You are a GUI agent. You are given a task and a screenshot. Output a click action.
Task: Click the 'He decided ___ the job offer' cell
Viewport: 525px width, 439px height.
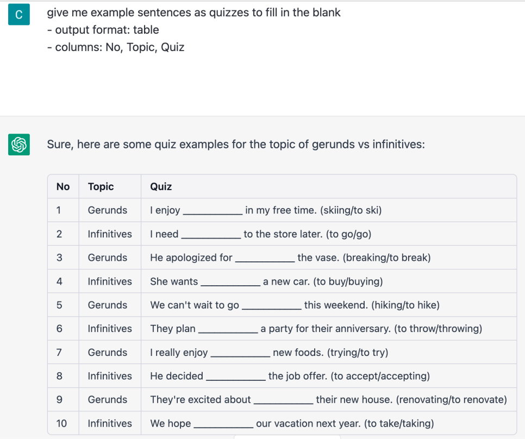[290, 376]
